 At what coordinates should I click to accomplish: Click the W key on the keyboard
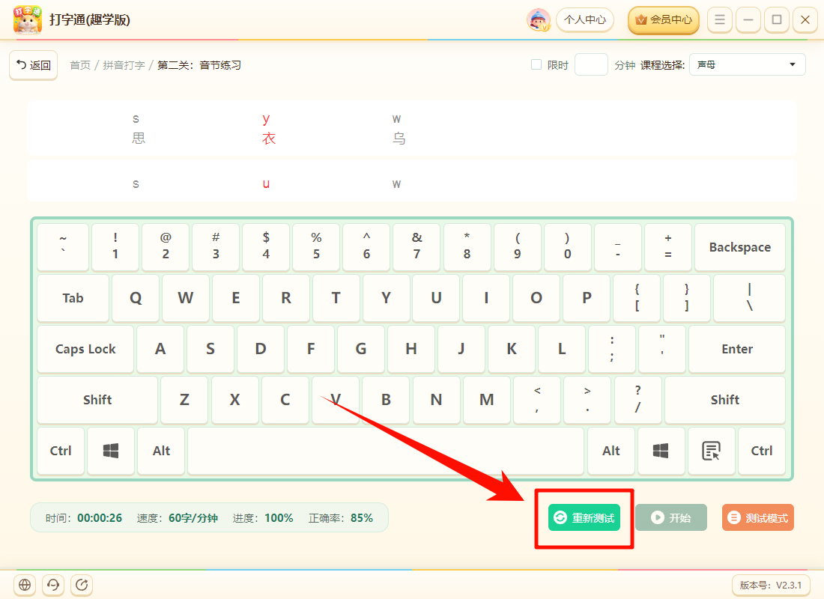click(186, 298)
